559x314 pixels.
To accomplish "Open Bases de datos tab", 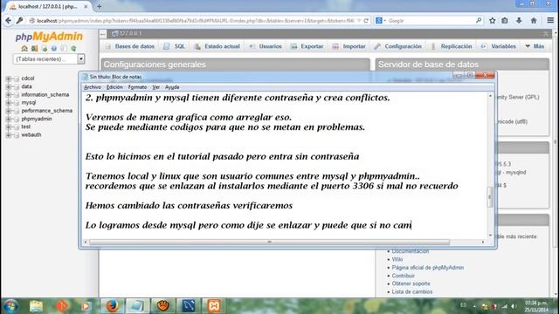I will 130,46.
